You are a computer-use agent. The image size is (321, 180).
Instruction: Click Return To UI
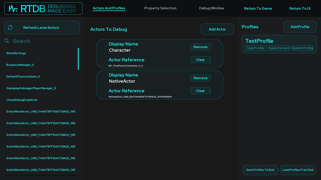coord(300,8)
